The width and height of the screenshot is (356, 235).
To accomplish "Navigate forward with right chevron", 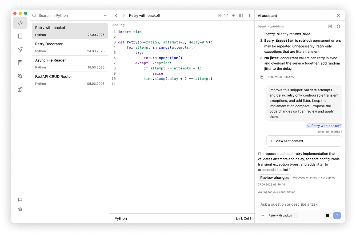I will pos(124,15).
